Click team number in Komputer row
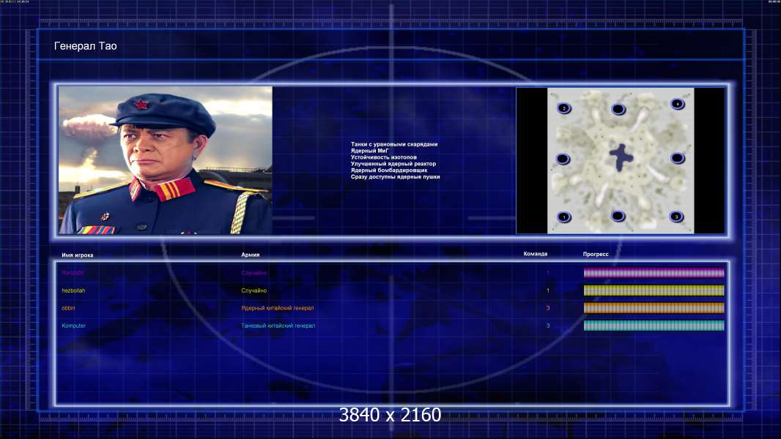The height and width of the screenshot is (439, 781). [x=548, y=326]
